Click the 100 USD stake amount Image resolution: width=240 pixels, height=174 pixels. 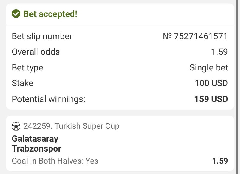[x=211, y=83]
